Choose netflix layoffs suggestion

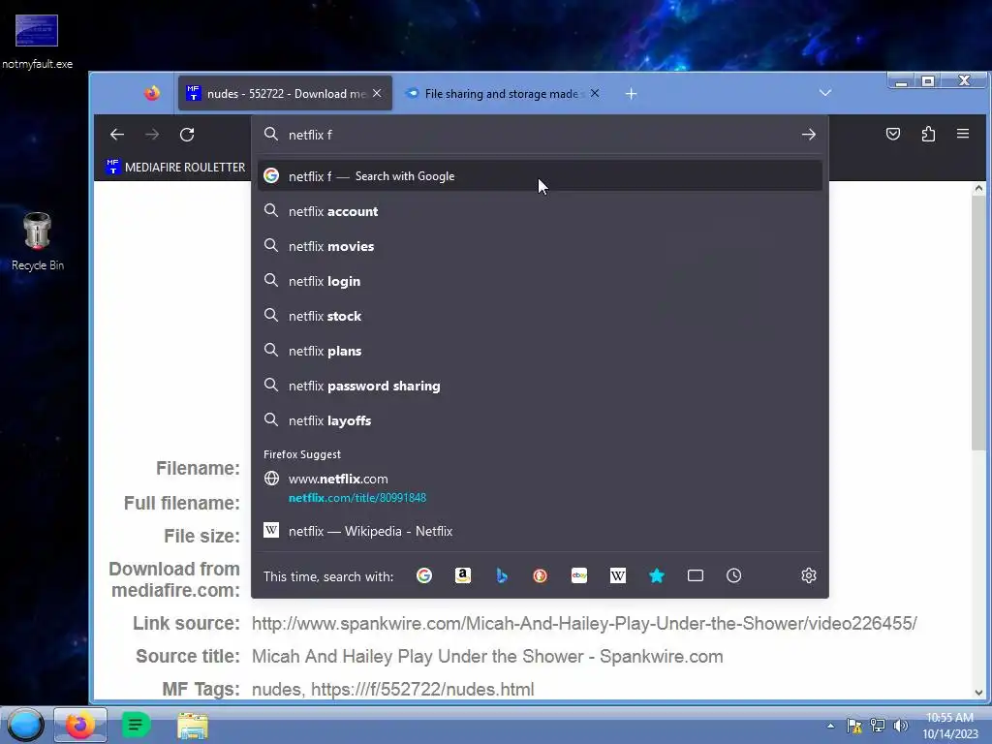tap(540, 420)
